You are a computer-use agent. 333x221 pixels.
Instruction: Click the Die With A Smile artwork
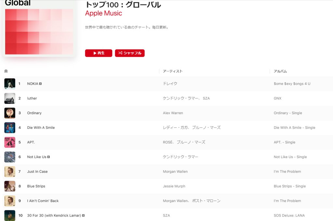(10, 128)
